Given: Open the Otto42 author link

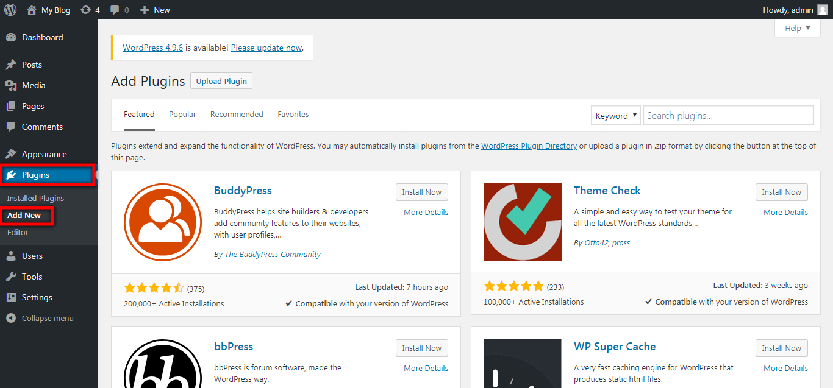Looking at the screenshot, I should click(596, 242).
